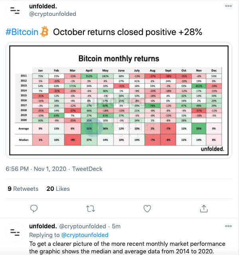Open reply tweet's three-dot more menu
The height and width of the screenshot is (255, 239).
point(228,226)
